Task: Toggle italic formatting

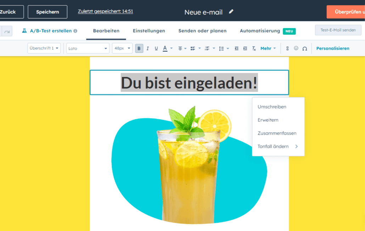Action: (147, 48)
